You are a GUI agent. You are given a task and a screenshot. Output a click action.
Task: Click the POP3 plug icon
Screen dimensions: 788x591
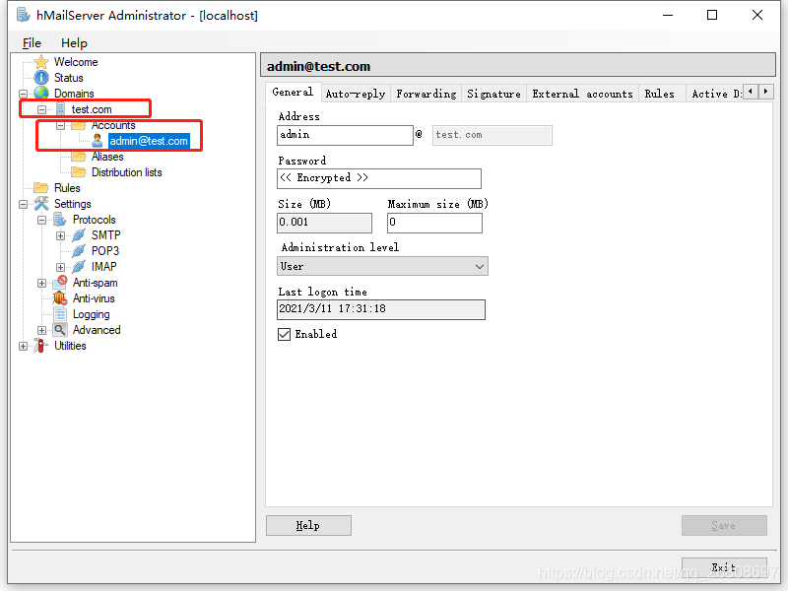(x=79, y=251)
